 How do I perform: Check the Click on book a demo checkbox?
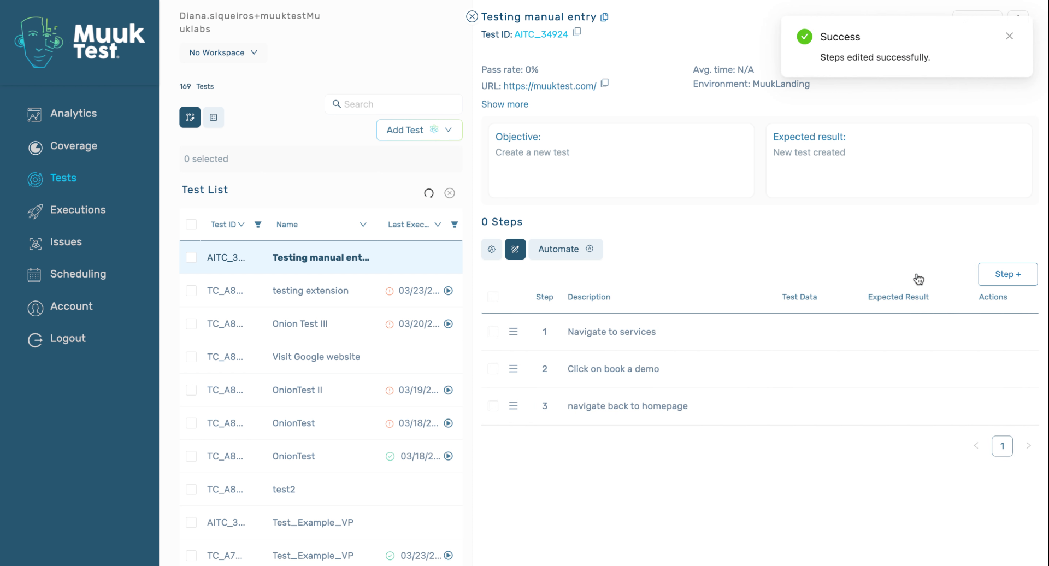tap(493, 369)
